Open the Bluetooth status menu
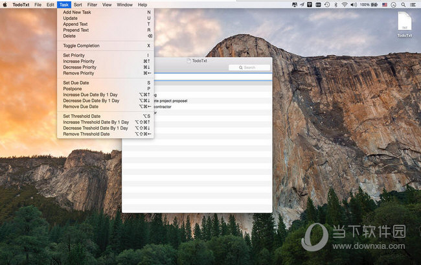Viewport: 421px width, 265px height. (336, 5)
